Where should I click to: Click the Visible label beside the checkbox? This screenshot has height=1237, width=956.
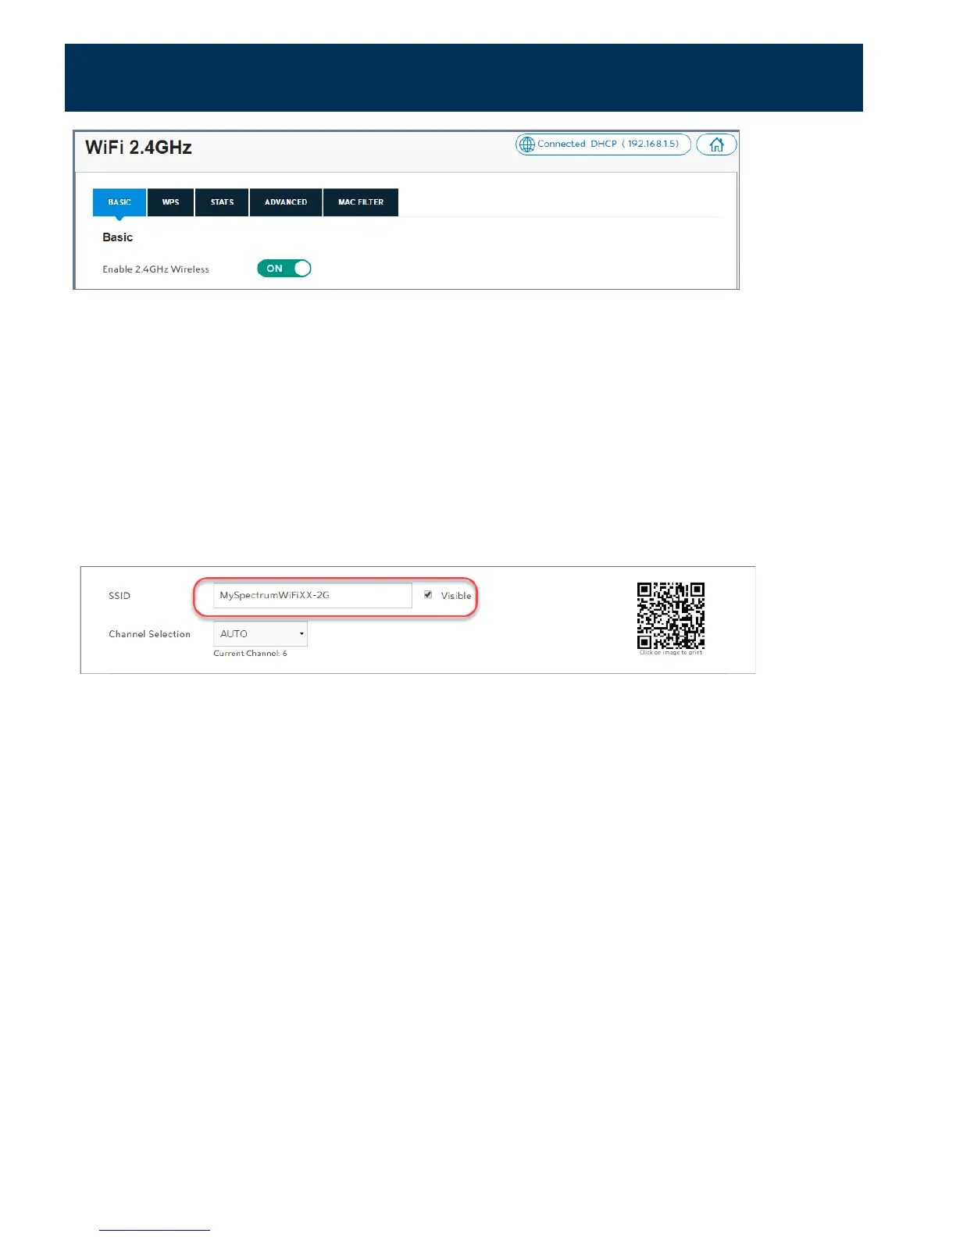point(456,596)
